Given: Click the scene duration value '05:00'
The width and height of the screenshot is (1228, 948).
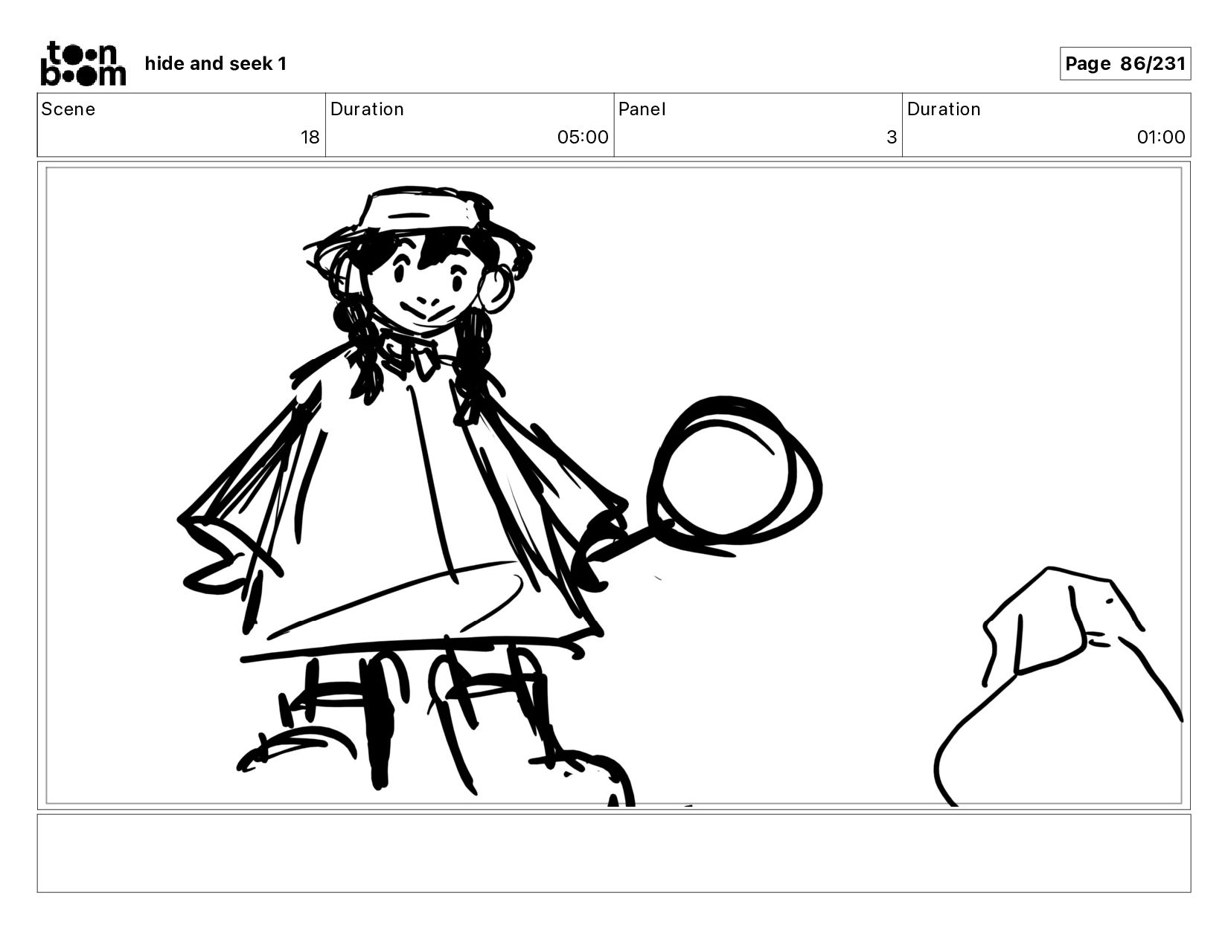Looking at the screenshot, I should (583, 138).
